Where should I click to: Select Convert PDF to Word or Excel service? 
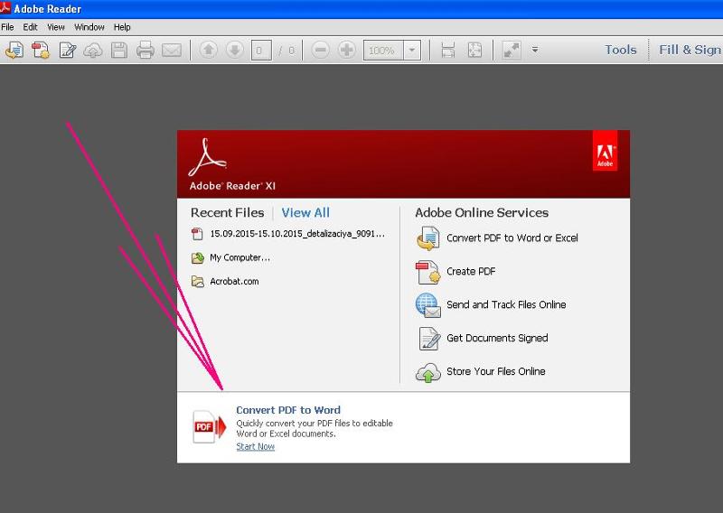coord(512,238)
